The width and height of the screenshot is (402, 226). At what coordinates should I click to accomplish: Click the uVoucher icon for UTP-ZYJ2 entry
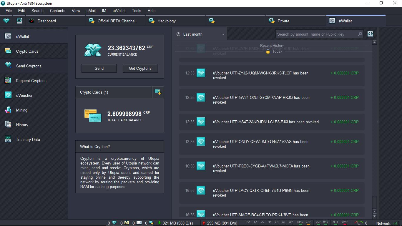tap(201, 73)
